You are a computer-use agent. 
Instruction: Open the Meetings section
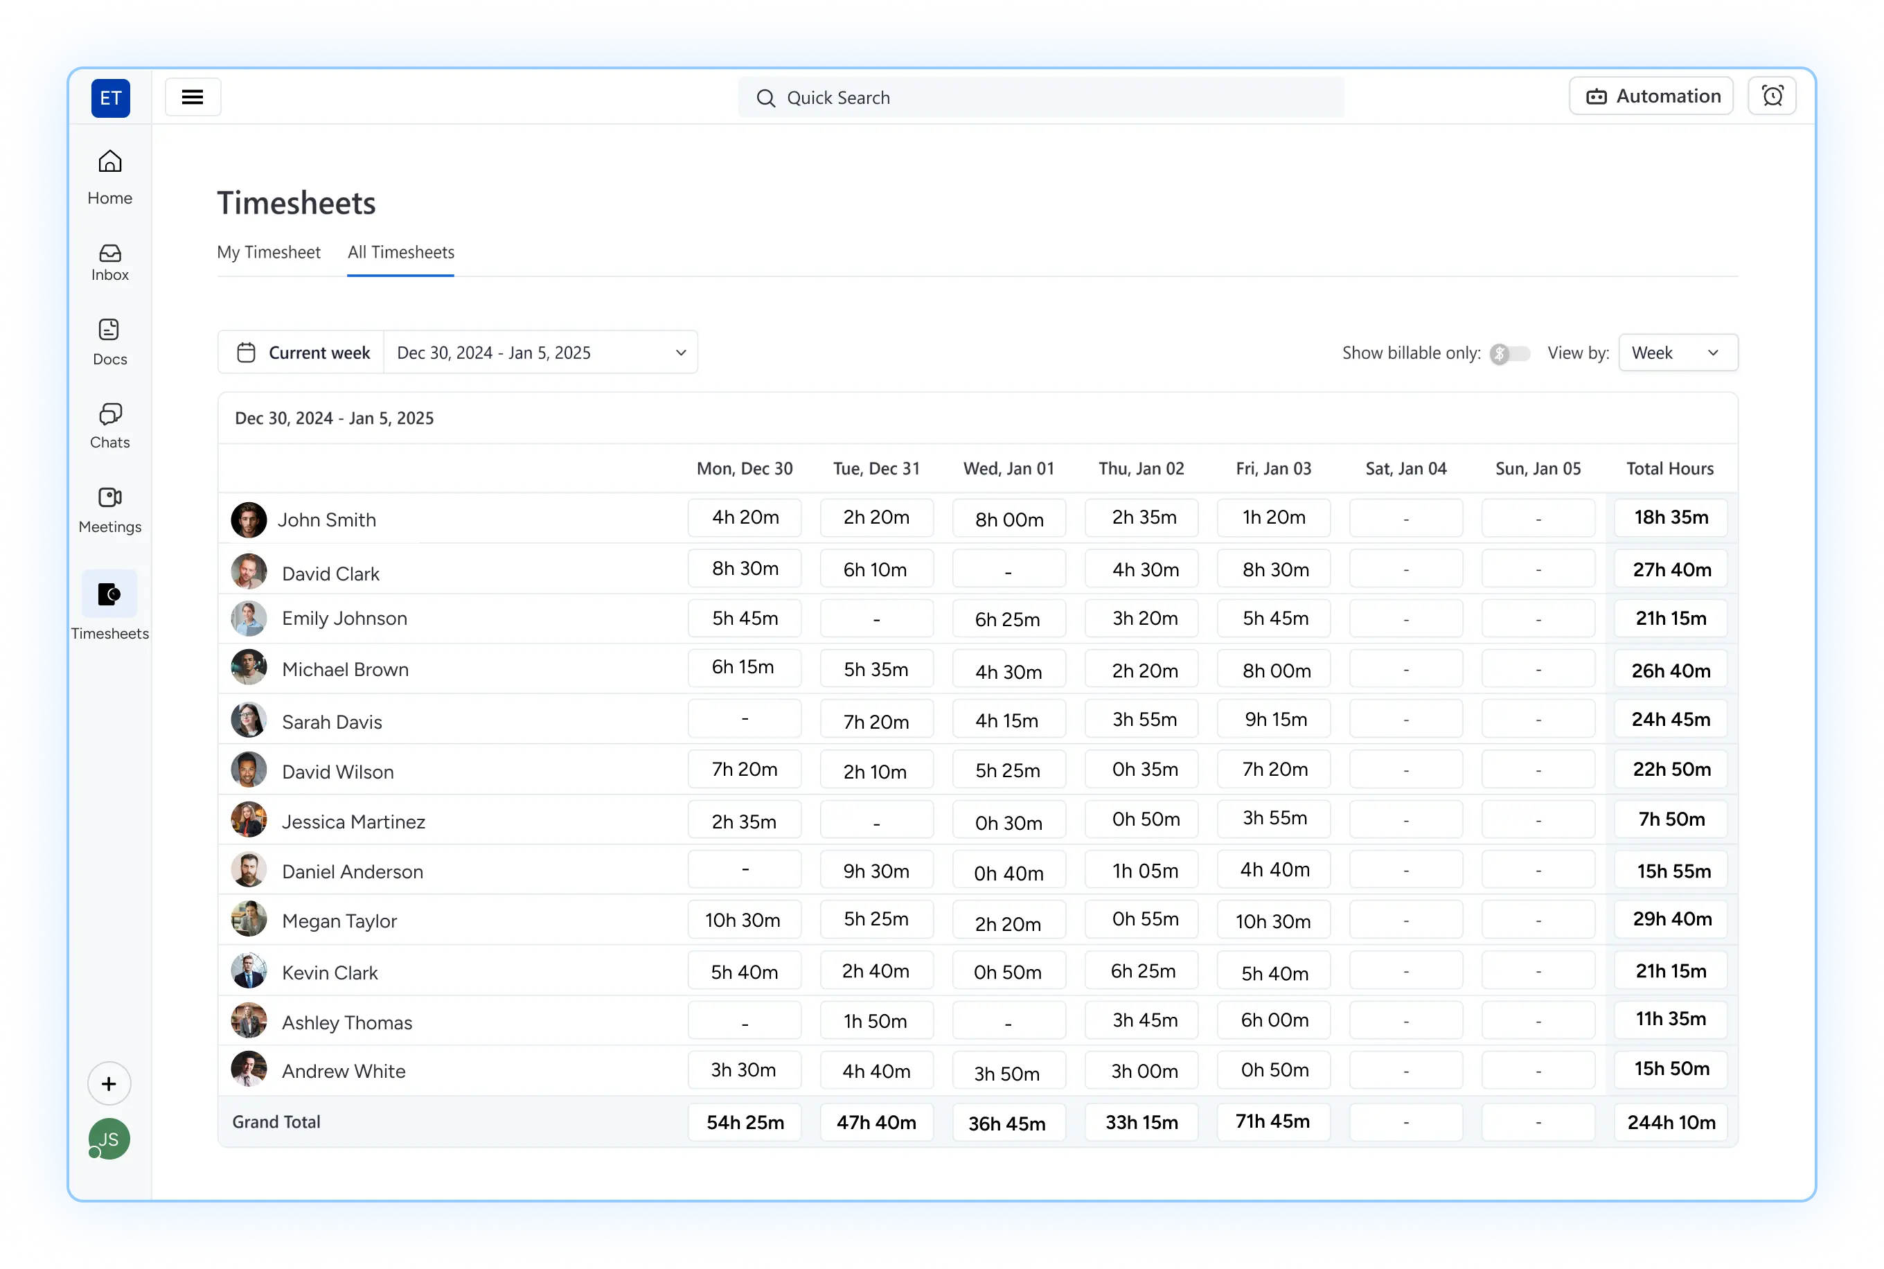tap(109, 509)
